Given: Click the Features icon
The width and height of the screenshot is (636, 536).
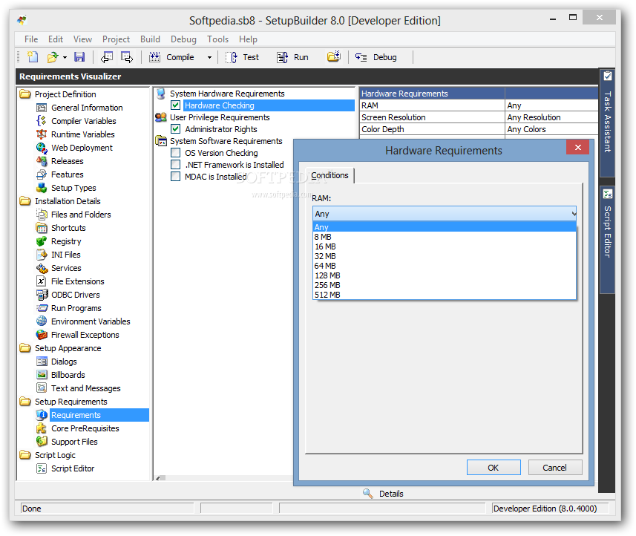Looking at the screenshot, I should pos(42,174).
